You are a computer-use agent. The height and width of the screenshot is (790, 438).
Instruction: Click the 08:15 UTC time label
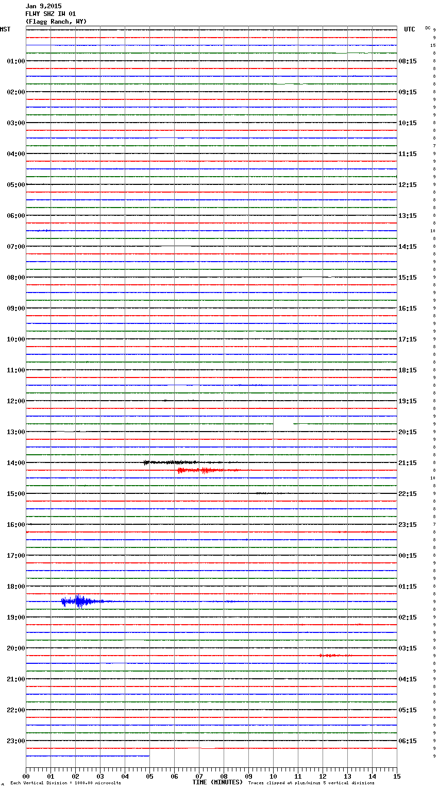408,61
